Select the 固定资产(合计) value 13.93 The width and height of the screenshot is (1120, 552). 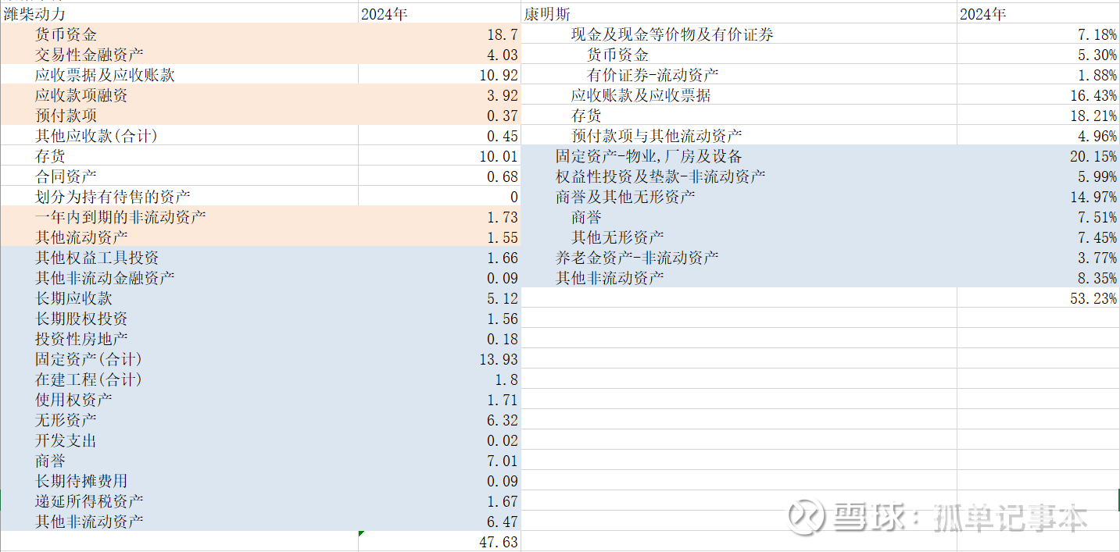point(439,359)
